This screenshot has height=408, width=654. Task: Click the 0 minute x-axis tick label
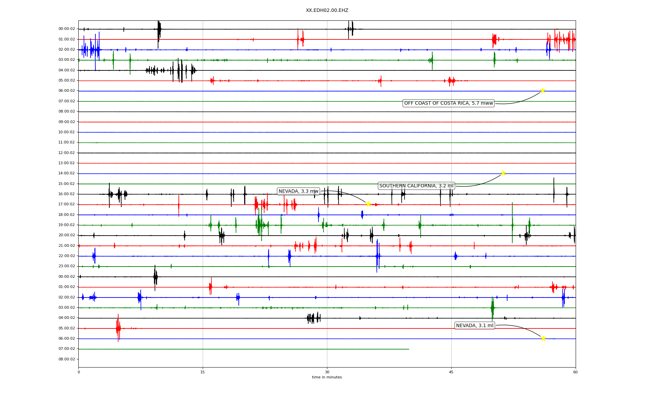(79, 372)
